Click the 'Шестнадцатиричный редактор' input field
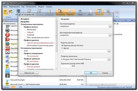138x91 pixels. (84, 35)
